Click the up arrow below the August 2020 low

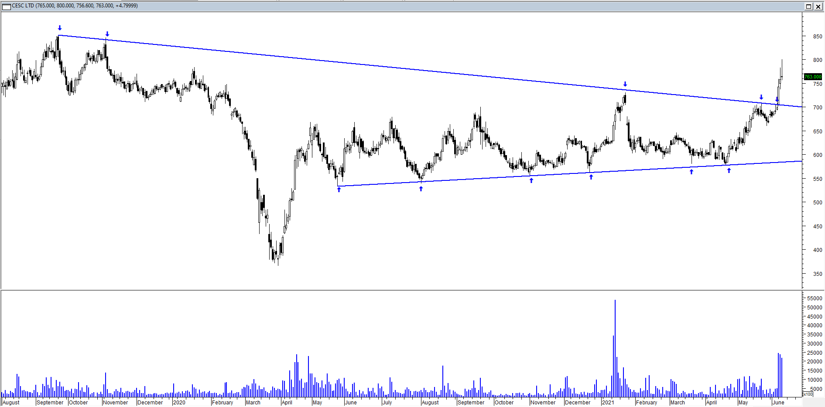[x=421, y=189]
